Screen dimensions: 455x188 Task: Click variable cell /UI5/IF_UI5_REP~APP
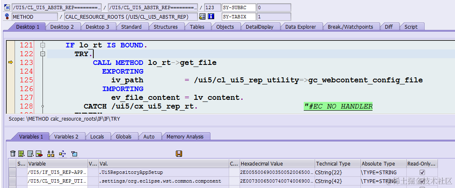pos(57,172)
